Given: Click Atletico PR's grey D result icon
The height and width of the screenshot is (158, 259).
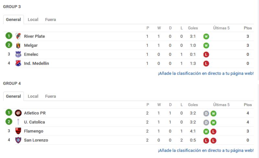Looking at the screenshot, I should (206, 113).
